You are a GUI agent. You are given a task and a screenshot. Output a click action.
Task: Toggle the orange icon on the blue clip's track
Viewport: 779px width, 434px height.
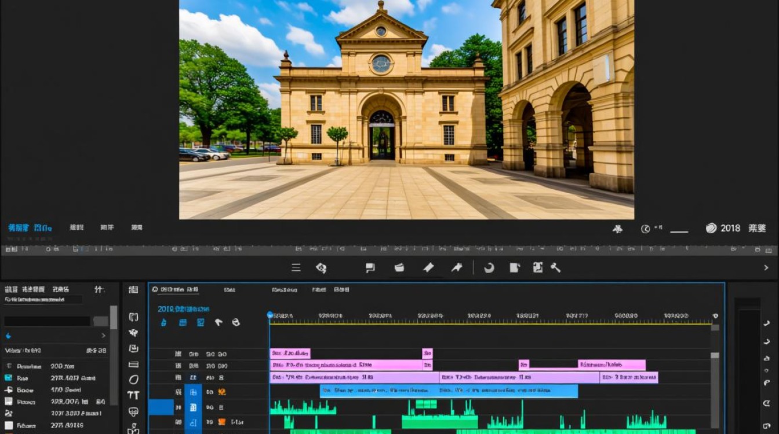point(221,392)
